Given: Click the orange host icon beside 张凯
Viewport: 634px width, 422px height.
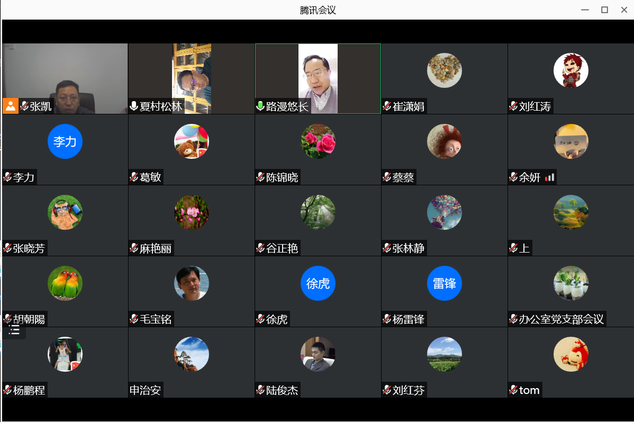Looking at the screenshot, I should point(11,106).
